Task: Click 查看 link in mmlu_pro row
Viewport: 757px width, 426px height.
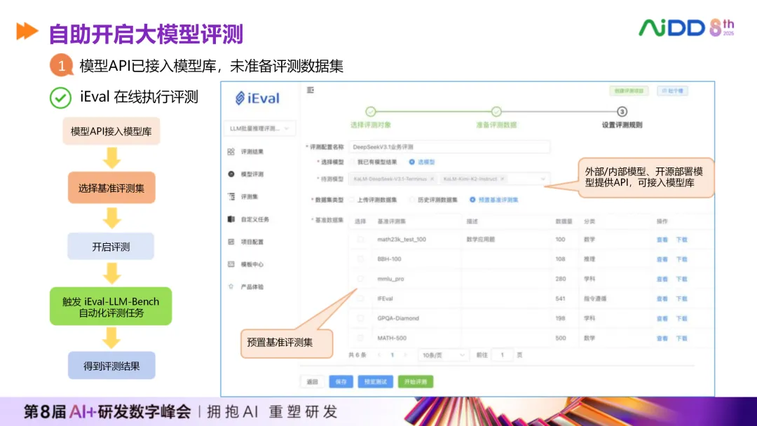Action: coord(662,279)
